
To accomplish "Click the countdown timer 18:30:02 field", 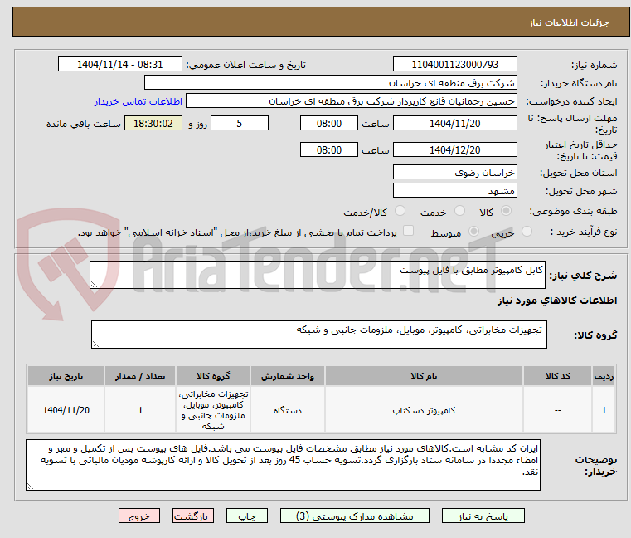I will click(x=153, y=124).
